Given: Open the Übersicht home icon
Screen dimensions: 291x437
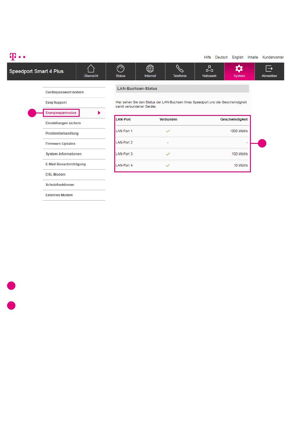Looking at the screenshot, I should tap(91, 68).
